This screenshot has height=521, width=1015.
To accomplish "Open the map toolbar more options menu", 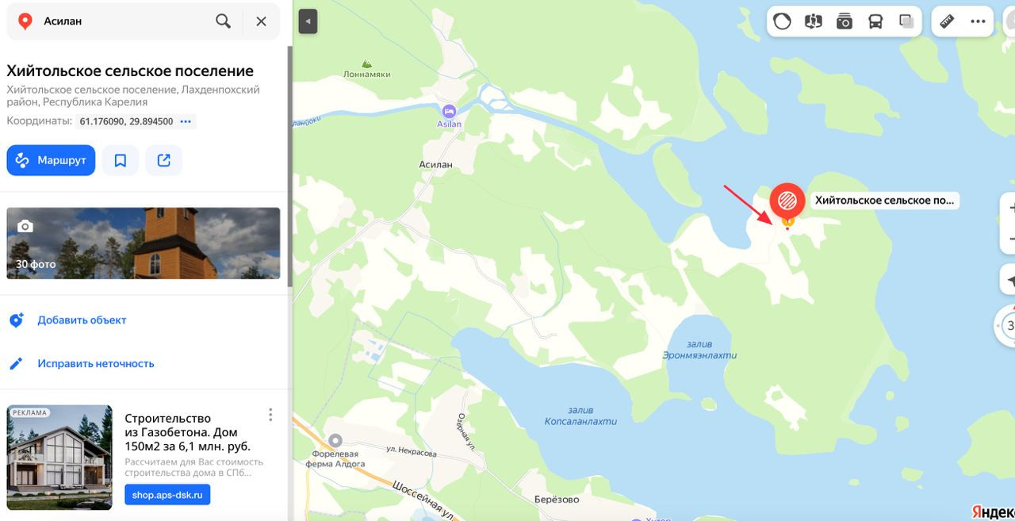I will point(978,21).
